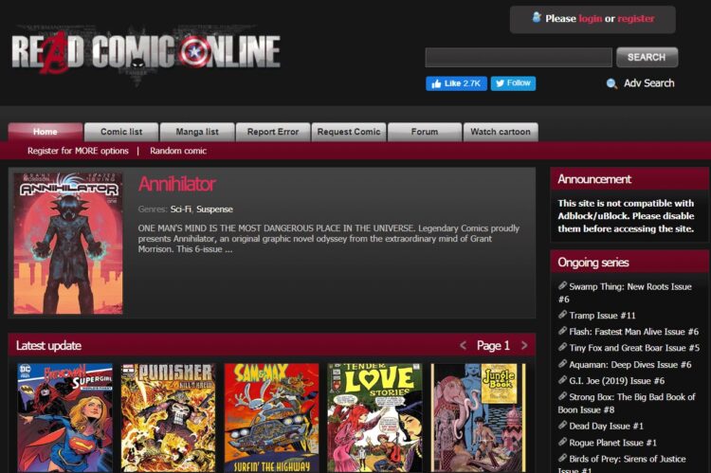
Task: Click the 'Ongoing series' panel heading
Action: point(593,263)
